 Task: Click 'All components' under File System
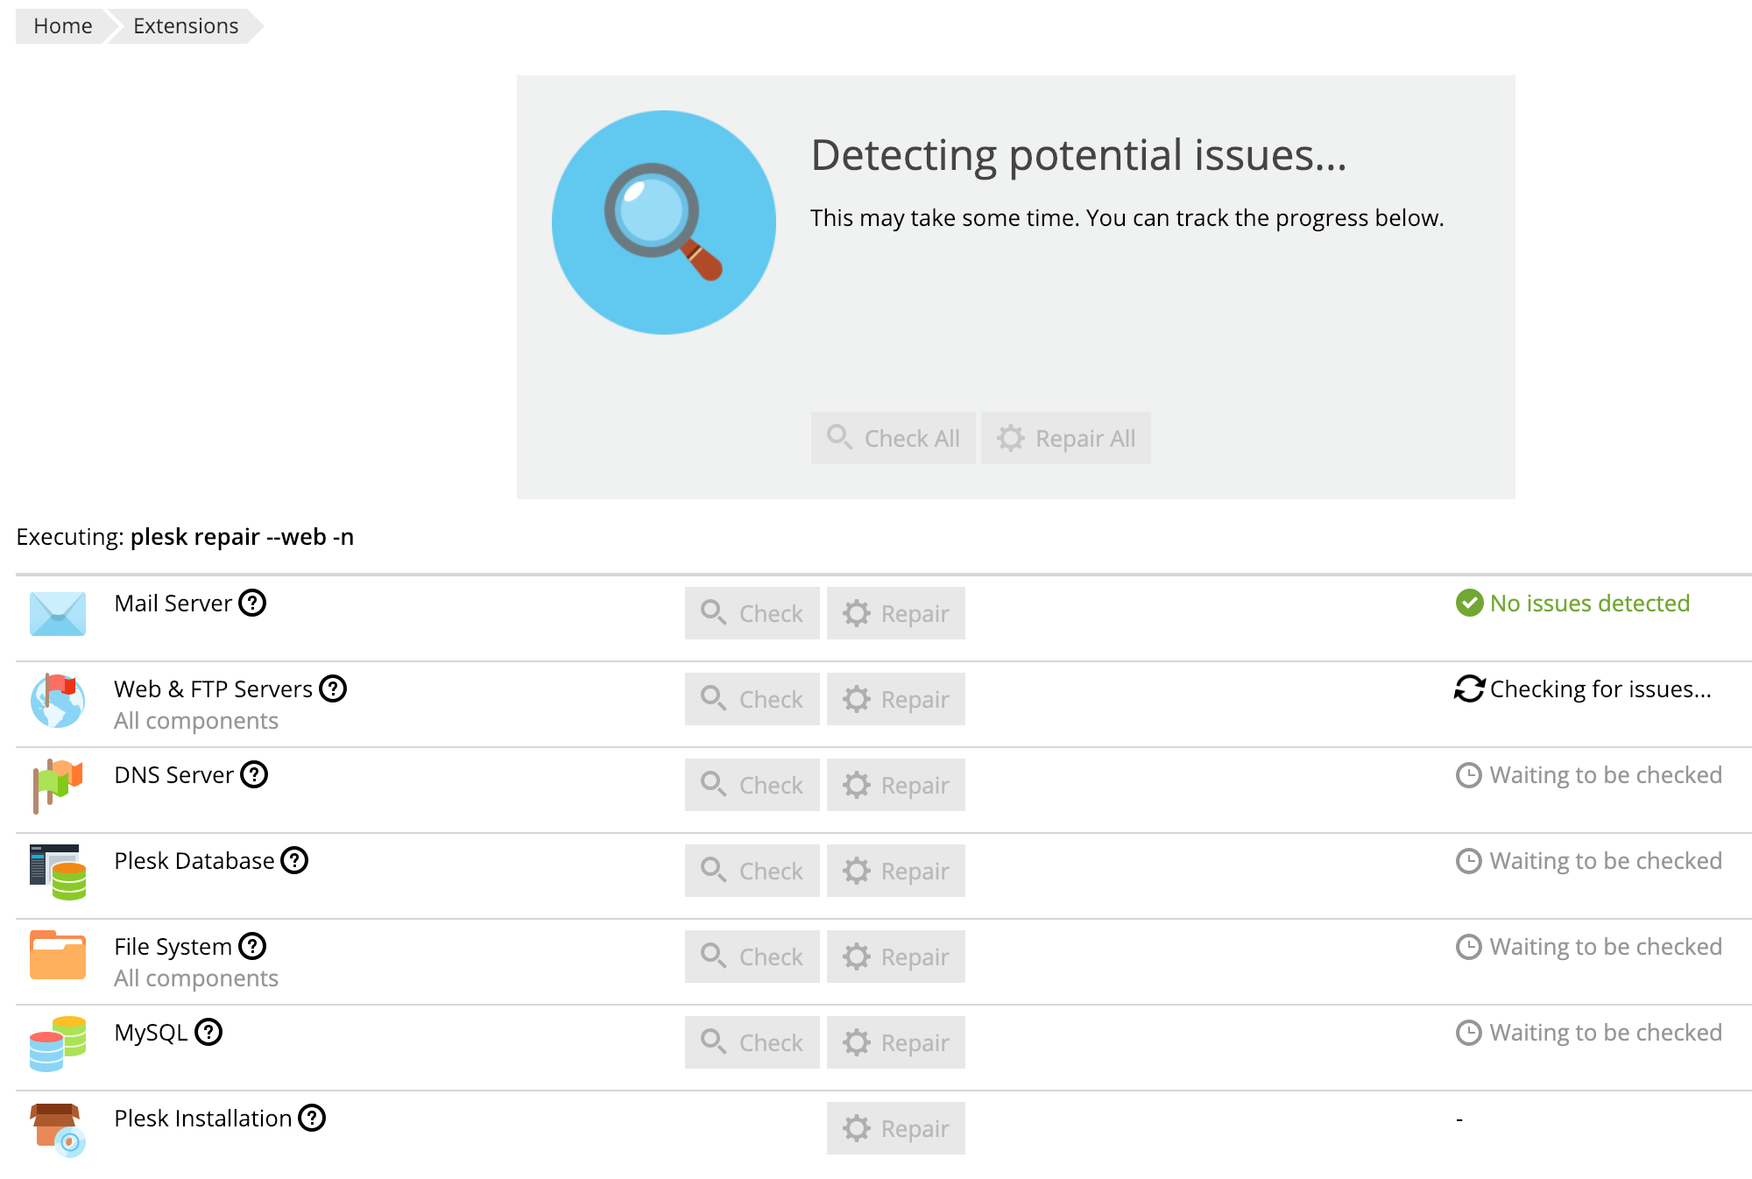point(196,978)
